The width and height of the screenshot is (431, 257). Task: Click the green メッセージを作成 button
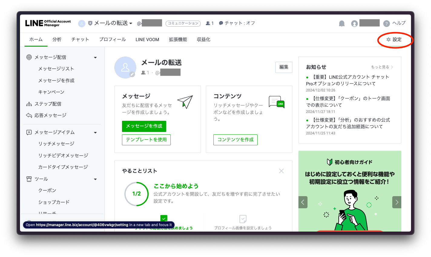(x=144, y=126)
